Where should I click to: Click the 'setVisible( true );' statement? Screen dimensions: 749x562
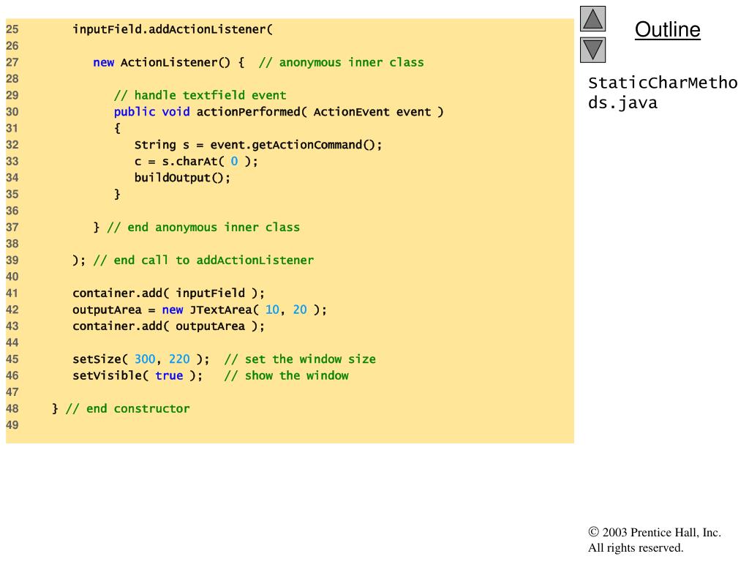point(138,375)
